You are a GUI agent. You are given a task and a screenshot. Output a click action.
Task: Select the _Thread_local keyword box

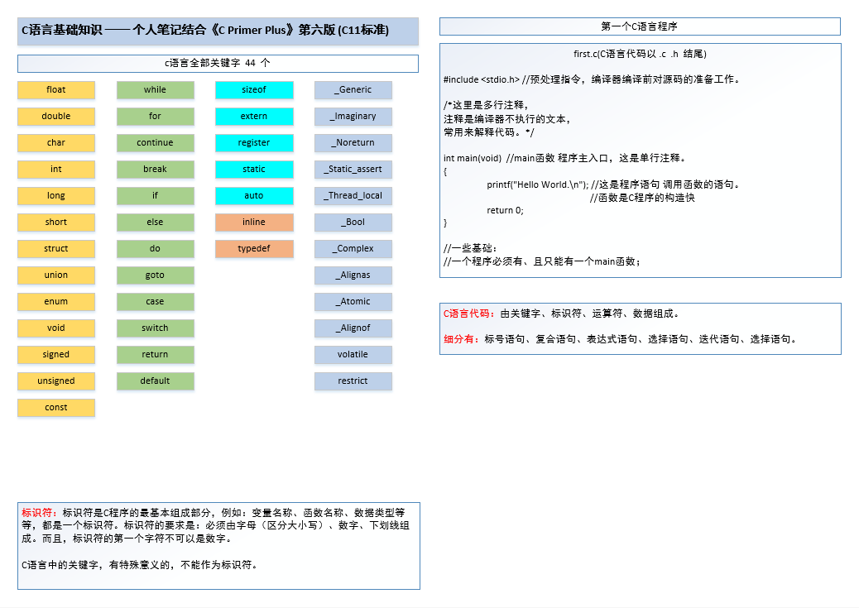click(353, 195)
